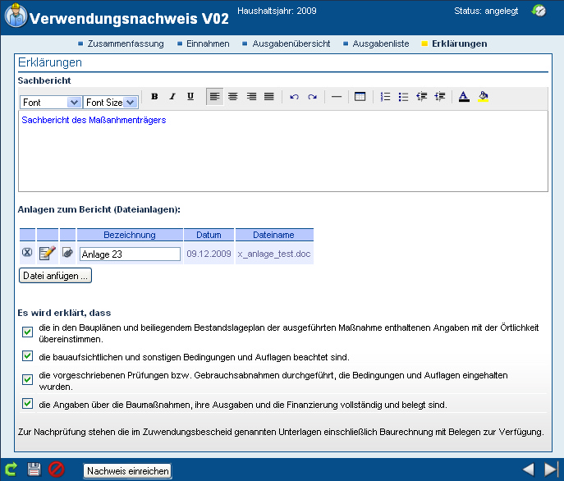
Task: Center align the text
Action: [233, 96]
